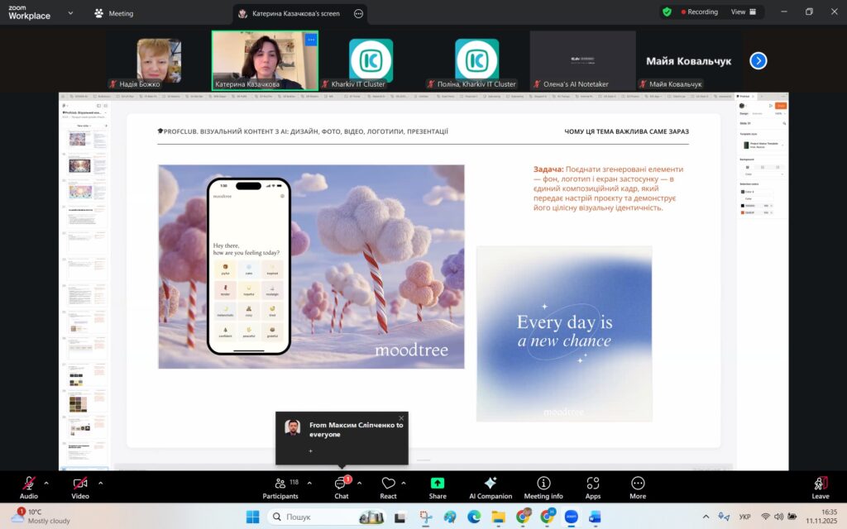Unmute the microphone Audio button
This screenshot has height=529, width=847.
[x=29, y=487]
